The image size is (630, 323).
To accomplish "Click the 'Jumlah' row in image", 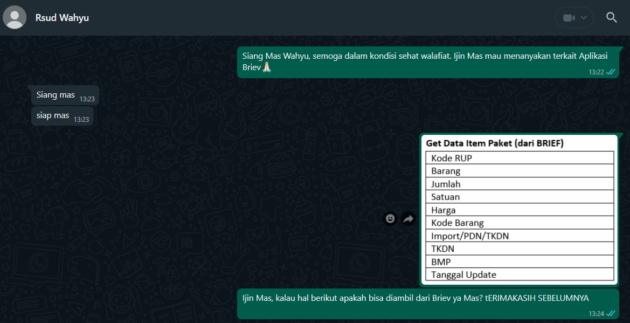I will (520, 184).
